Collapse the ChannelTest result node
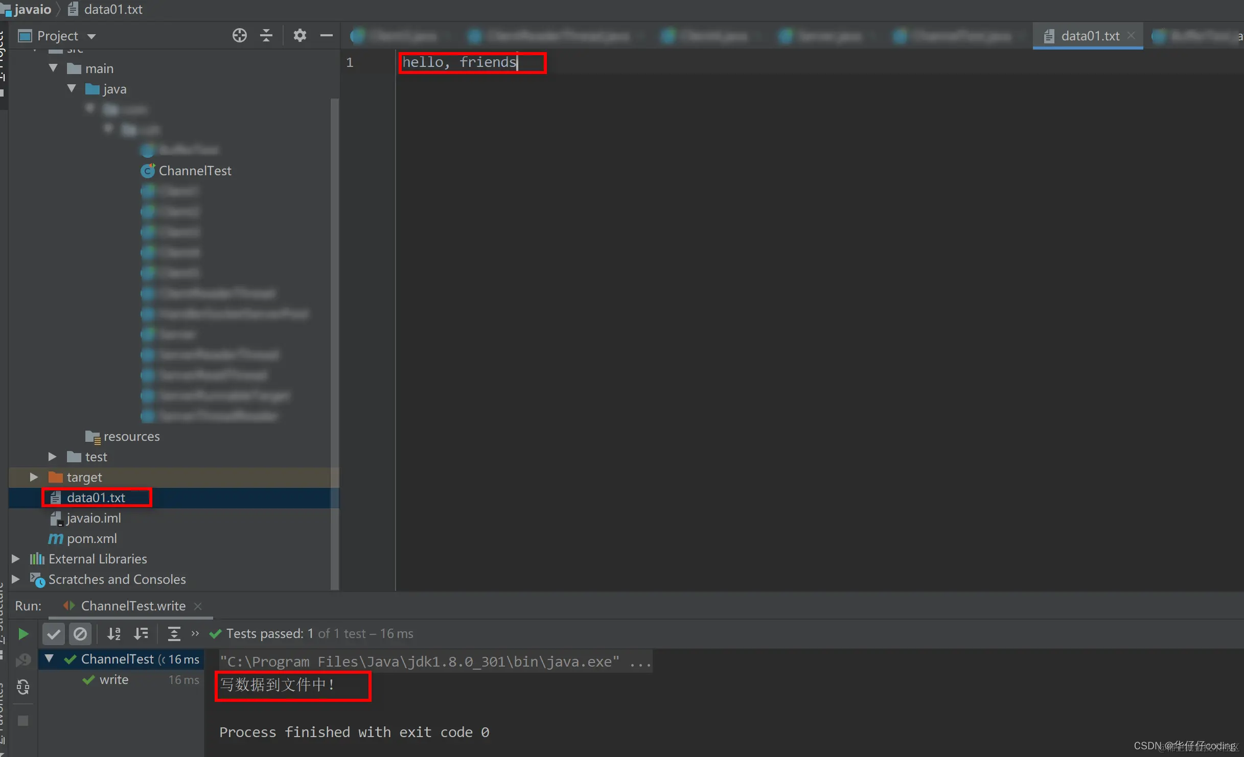This screenshot has height=757, width=1244. click(x=49, y=658)
